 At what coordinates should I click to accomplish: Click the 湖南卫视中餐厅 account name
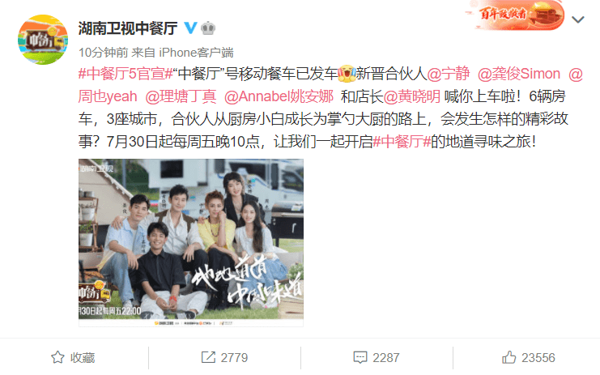(128, 28)
